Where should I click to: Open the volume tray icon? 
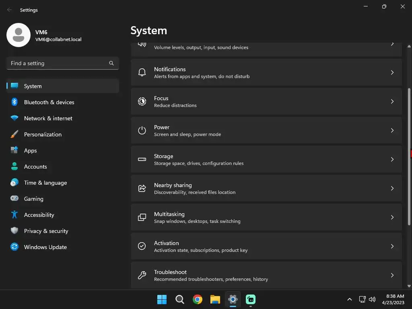[x=372, y=299]
